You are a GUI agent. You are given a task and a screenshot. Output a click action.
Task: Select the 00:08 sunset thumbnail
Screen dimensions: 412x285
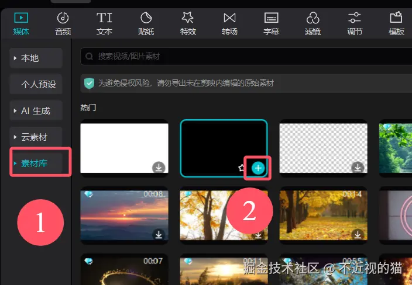(124, 216)
